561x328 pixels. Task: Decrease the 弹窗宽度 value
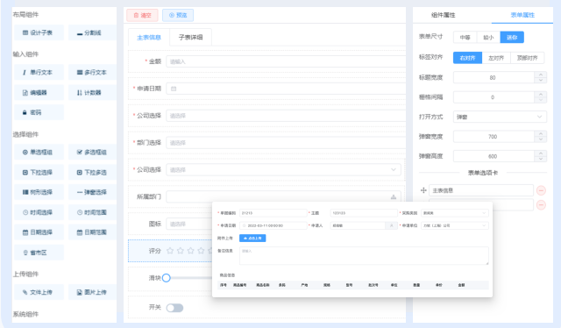(541, 139)
